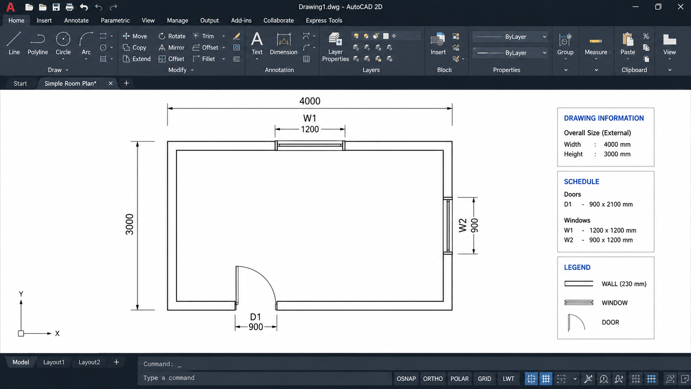Click the Undo arrow in quick access toolbar

point(84,7)
